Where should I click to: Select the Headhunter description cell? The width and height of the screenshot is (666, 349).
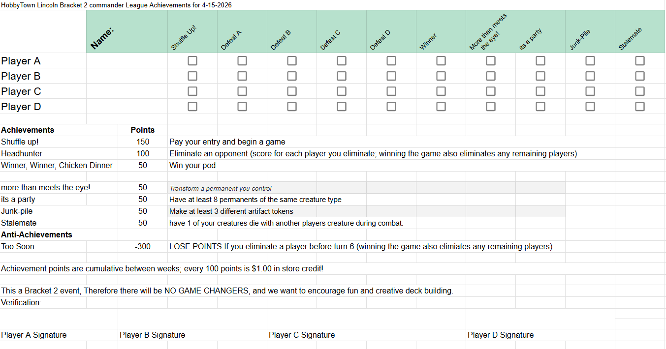[373, 154]
